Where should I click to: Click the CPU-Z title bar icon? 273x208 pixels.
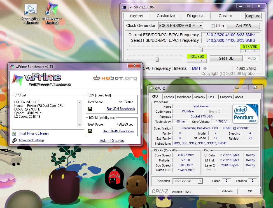coord(151,88)
